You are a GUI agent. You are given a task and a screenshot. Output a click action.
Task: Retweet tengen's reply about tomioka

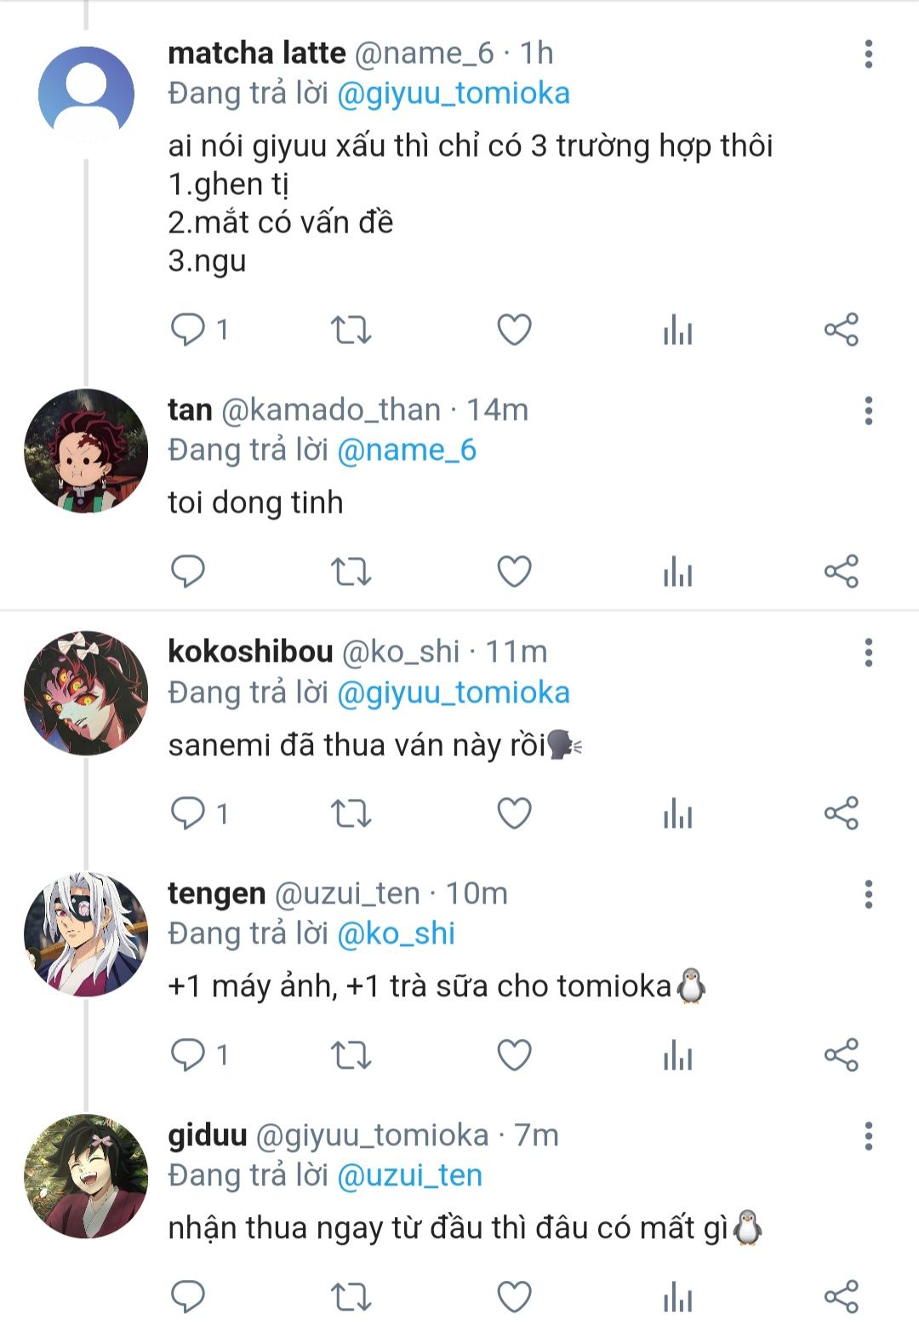tap(351, 1055)
